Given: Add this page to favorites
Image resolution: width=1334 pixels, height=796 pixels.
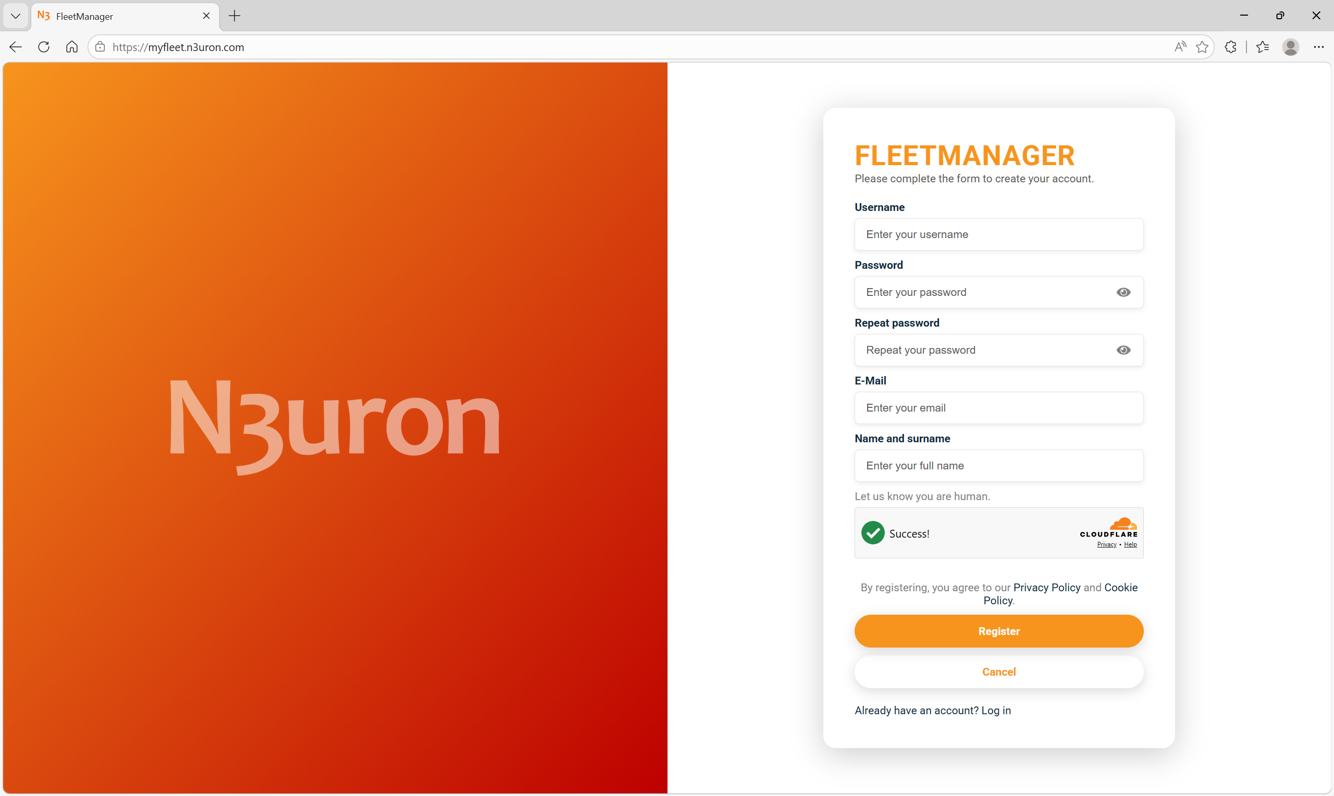Looking at the screenshot, I should click(1202, 47).
